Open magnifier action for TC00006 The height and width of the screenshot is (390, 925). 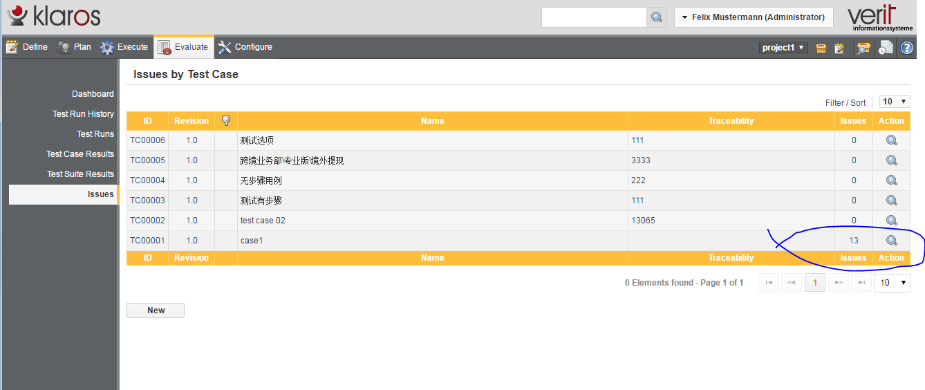pos(891,140)
